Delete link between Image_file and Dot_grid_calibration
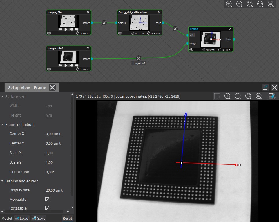279x222 pixels. pos(104,23)
